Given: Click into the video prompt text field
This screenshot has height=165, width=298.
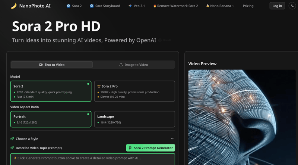Looking at the screenshot, I should tap(92, 159).
